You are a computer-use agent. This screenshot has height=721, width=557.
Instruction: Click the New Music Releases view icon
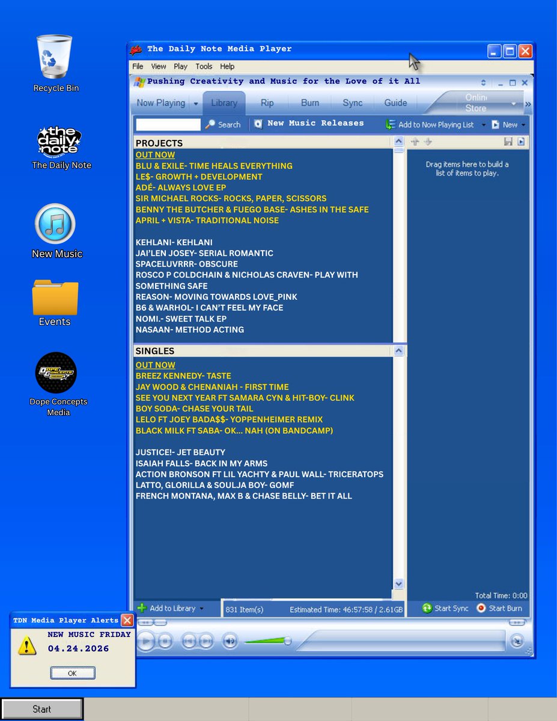tap(258, 124)
